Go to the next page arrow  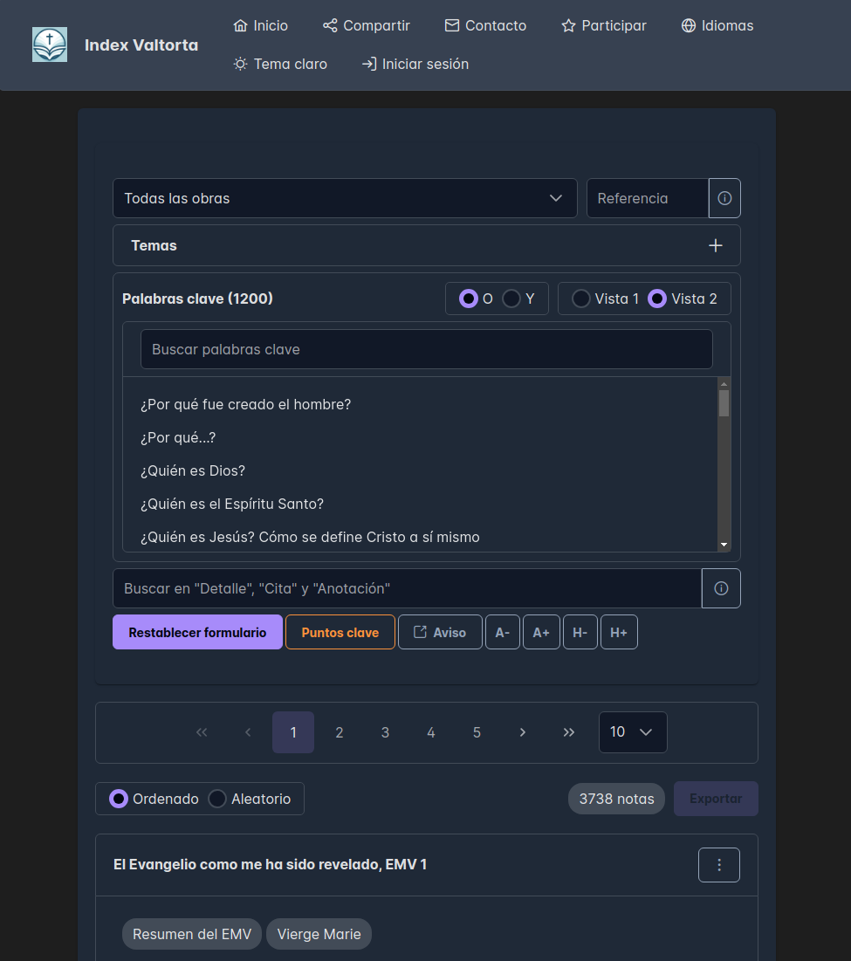click(x=523, y=732)
